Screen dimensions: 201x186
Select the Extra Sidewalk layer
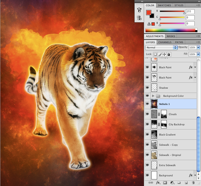(x=171, y=165)
